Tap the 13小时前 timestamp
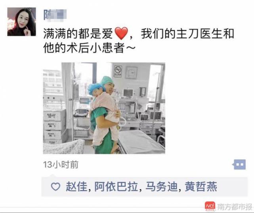 tap(61, 164)
